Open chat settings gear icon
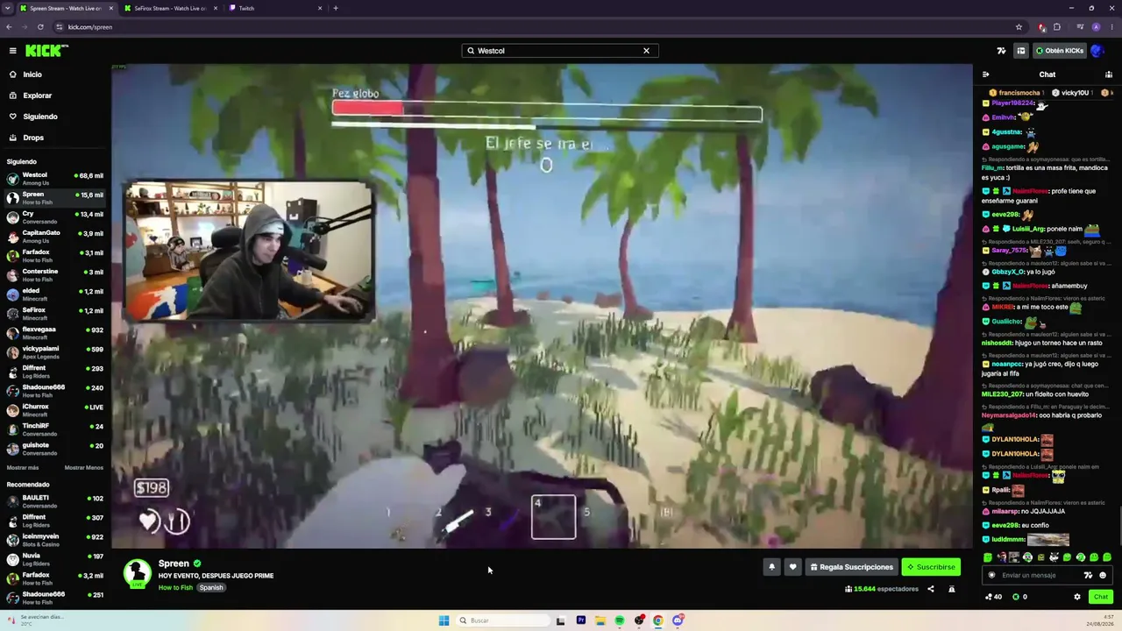The width and height of the screenshot is (1122, 631). (1077, 597)
